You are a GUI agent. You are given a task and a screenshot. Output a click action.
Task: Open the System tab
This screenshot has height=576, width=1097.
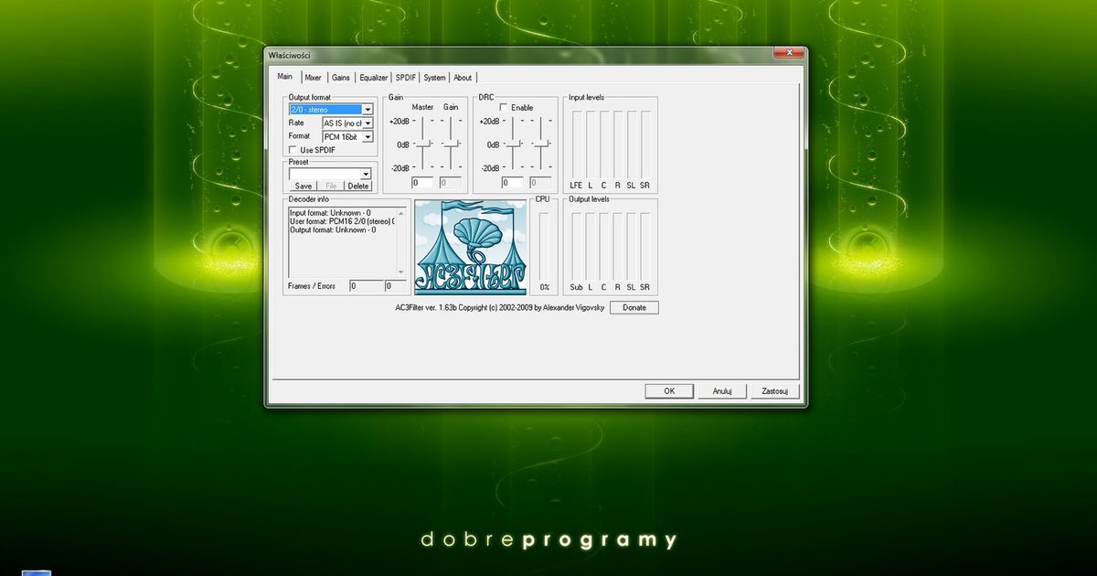(433, 77)
